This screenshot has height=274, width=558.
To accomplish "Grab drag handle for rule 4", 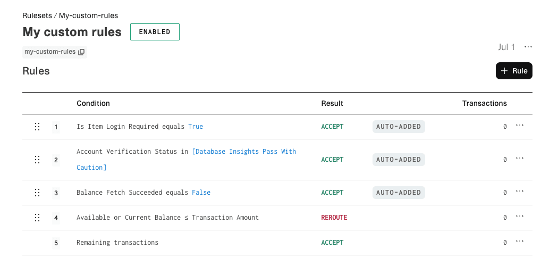I will click(37, 218).
